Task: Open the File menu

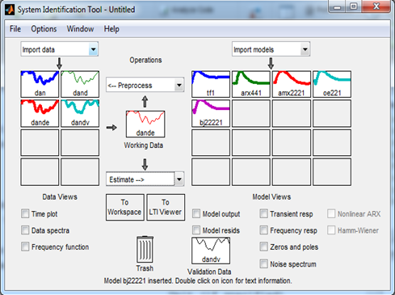Action: (x=15, y=29)
